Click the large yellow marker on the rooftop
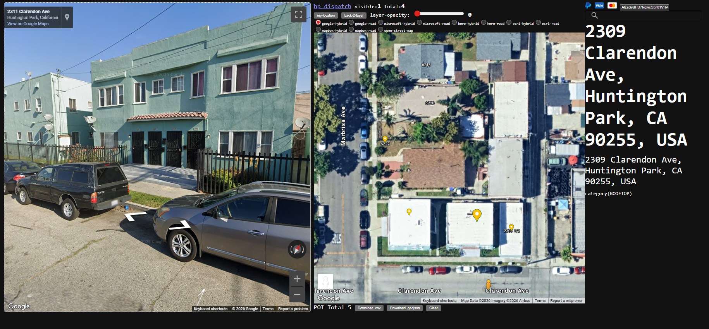Image resolution: width=709 pixels, height=329 pixels. [477, 215]
